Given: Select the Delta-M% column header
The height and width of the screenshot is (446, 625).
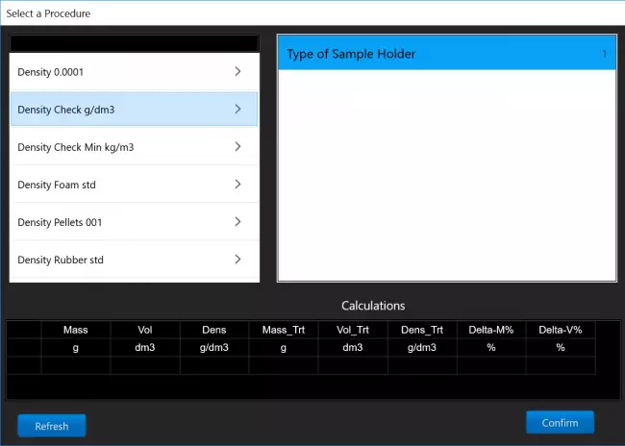Looking at the screenshot, I should [490, 330].
